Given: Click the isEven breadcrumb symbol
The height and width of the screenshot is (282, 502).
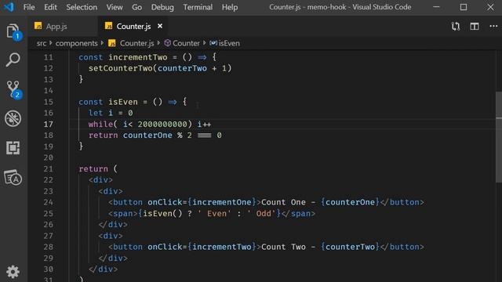Looking at the screenshot, I should pyautogui.click(x=225, y=43).
